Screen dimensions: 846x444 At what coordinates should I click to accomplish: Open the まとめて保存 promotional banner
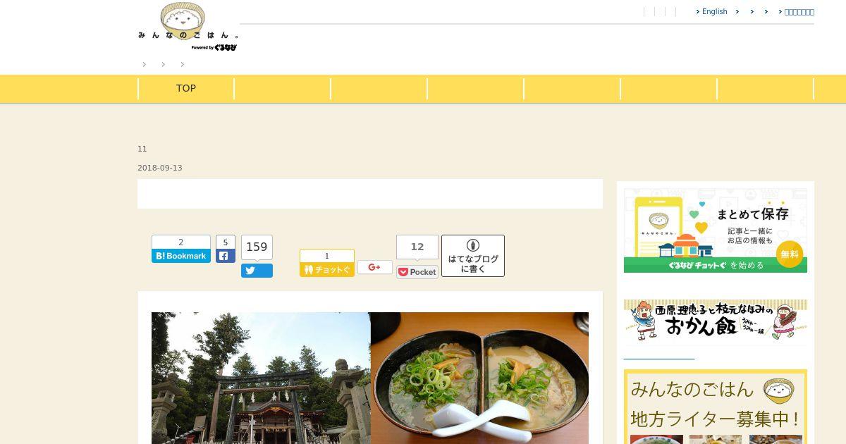(x=716, y=230)
